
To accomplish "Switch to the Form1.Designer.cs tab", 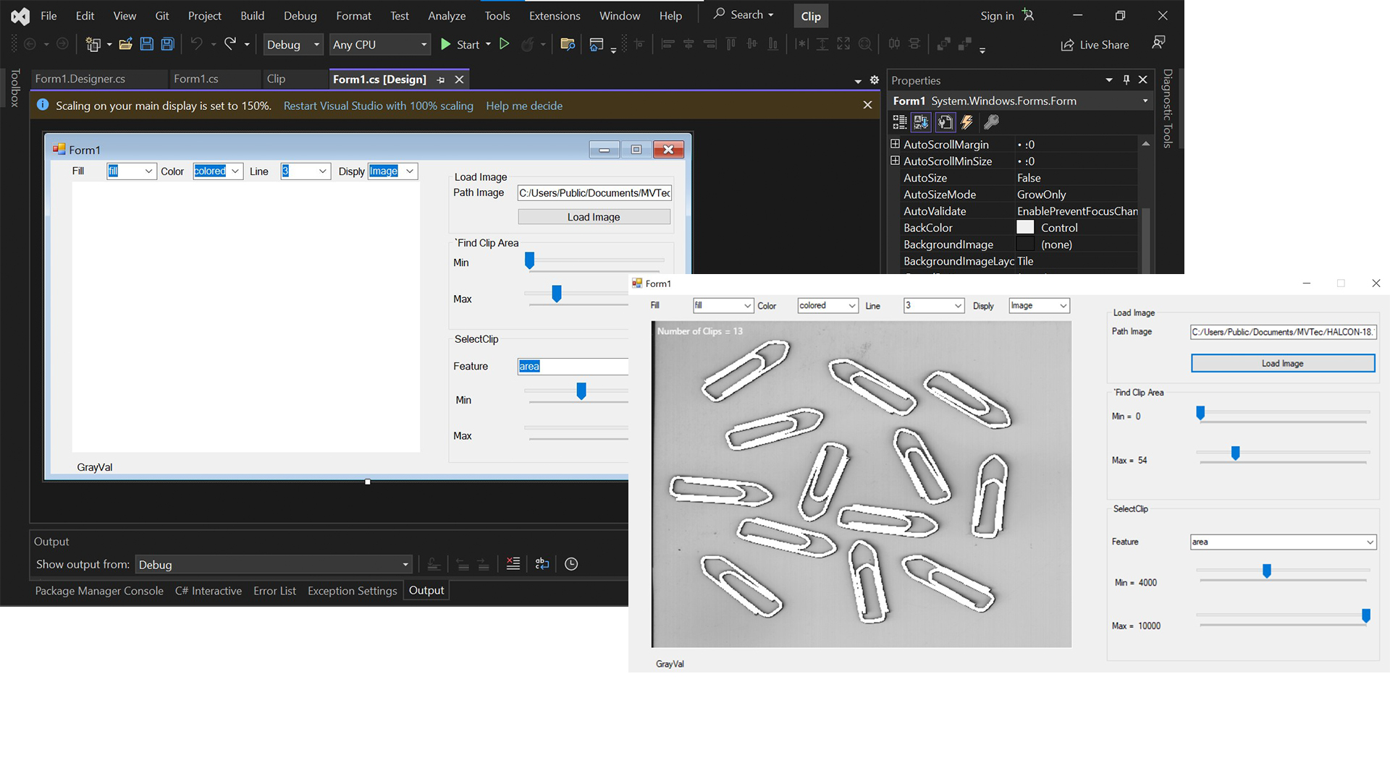I will pos(80,79).
